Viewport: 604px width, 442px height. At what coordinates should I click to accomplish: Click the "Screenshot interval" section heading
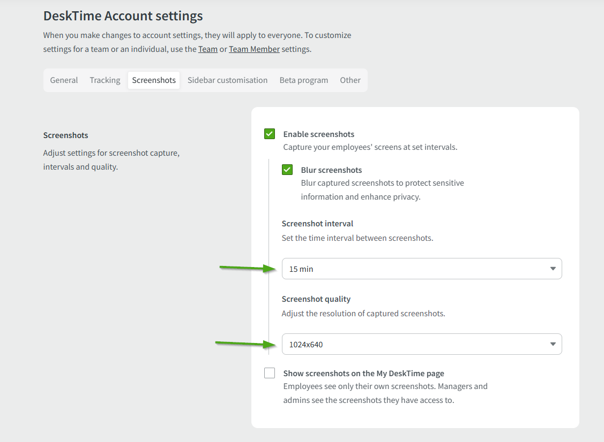[317, 224]
